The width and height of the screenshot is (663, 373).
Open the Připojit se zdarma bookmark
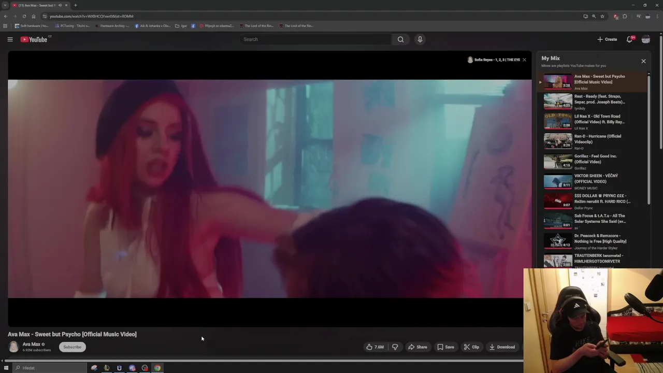pos(217,25)
